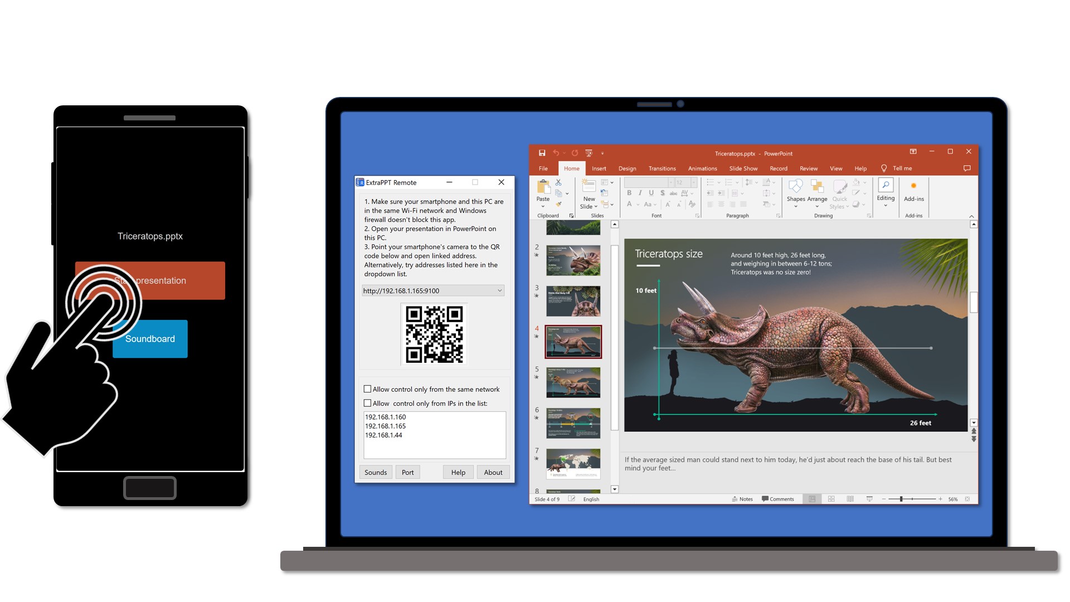This screenshot has height=602, width=1070.
Task: Select Normal view button in status bar
Action: (812, 499)
